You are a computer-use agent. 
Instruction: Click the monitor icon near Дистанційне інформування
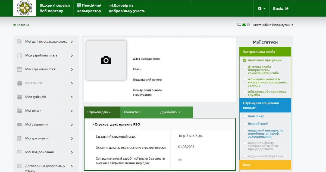[239, 25]
